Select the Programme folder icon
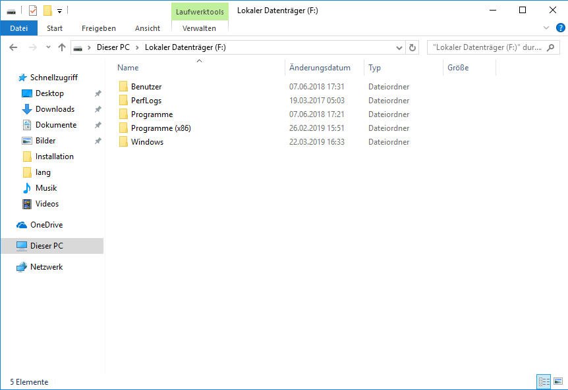 click(123, 114)
